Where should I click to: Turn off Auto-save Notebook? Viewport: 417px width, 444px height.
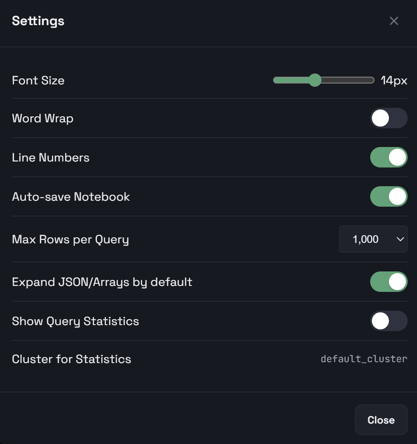click(388, 196)
